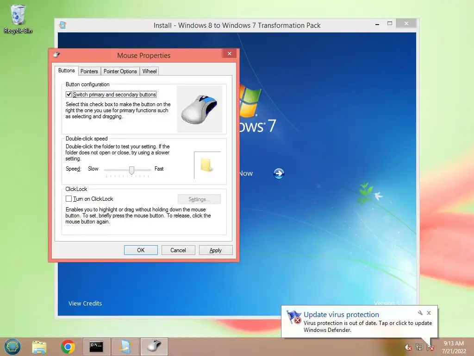
Task: Open File Explorer from the taskbar
Action: (39, 347)
